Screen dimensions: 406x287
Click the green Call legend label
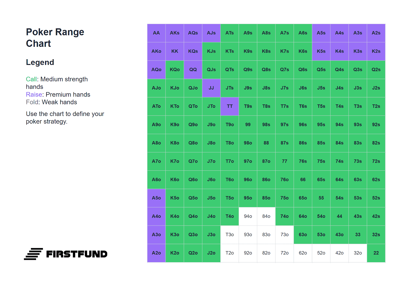(31, 79)
